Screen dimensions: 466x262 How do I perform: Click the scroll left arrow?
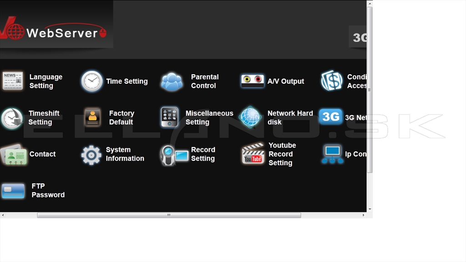pyautogui.click(x=3, y=215)
